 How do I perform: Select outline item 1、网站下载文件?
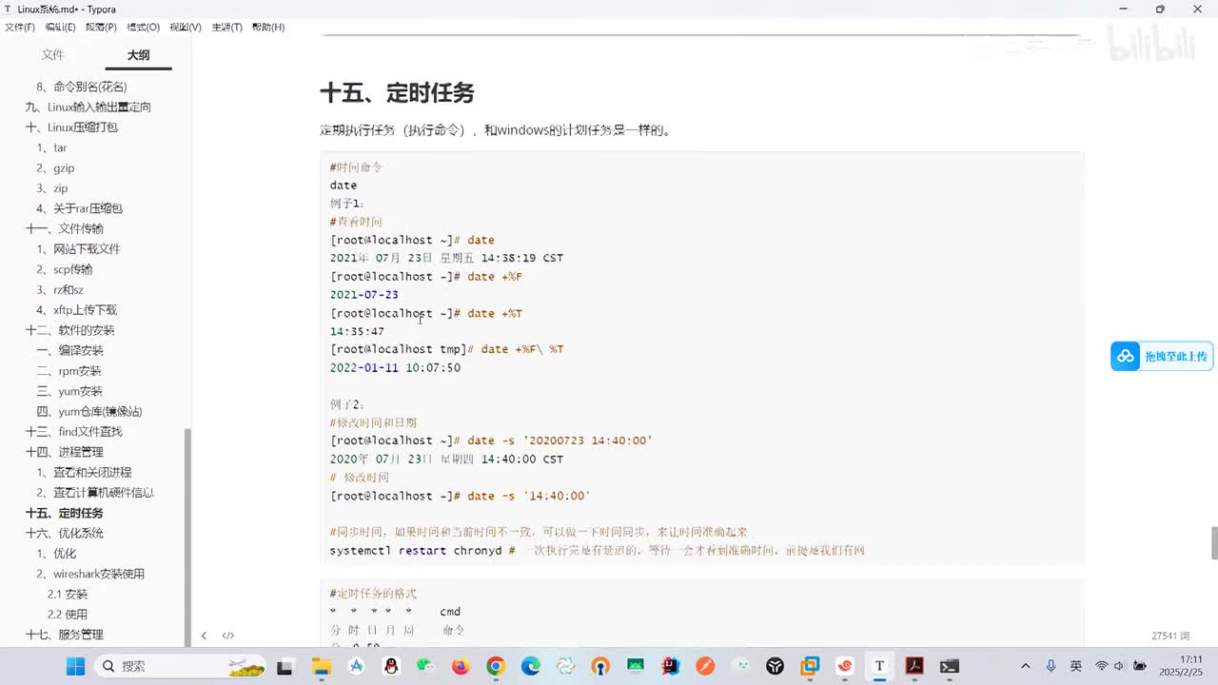(79, 249)
